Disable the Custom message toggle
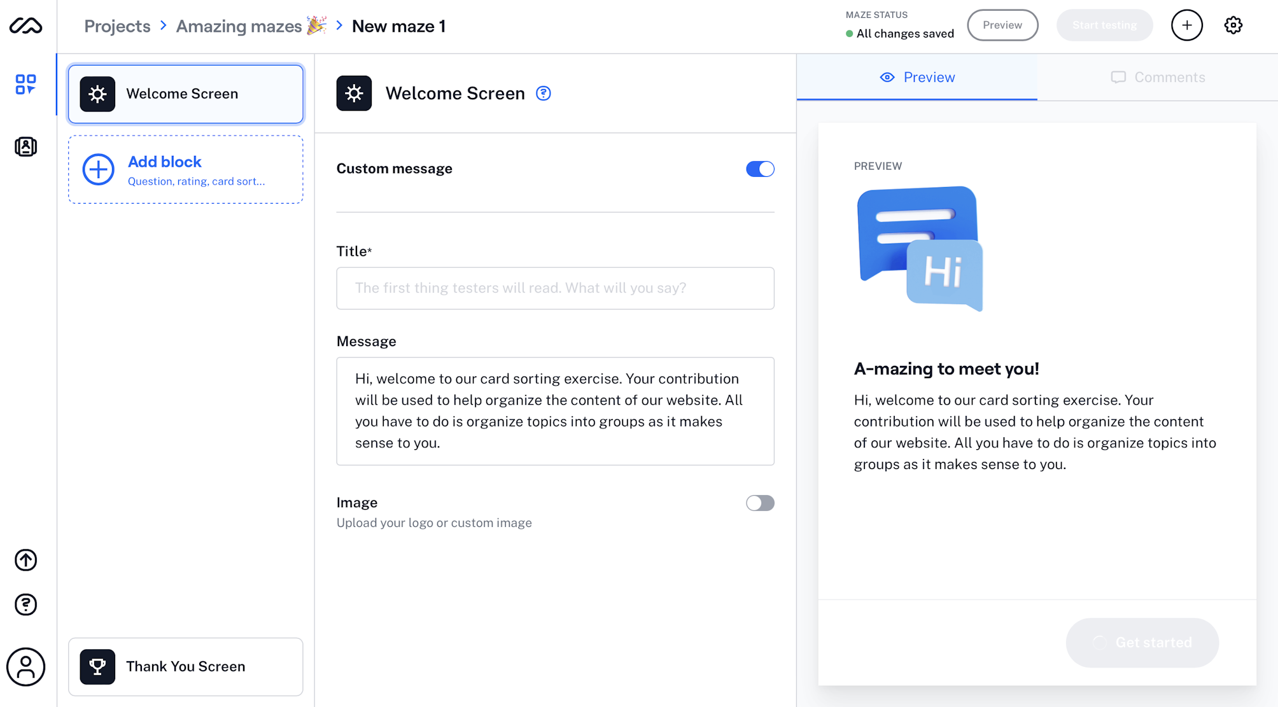Image resolution: width=1278 pixels, height=707 pixels. (x=760, y=169)
